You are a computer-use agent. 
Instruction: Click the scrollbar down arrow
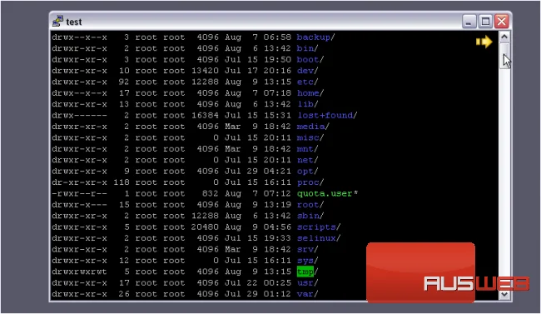point(504,294)
